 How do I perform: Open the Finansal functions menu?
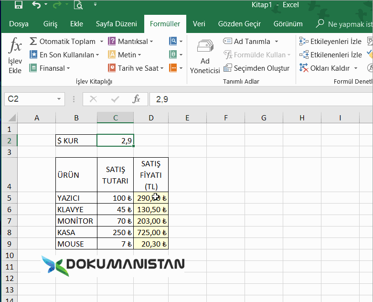tap(50, 68)
